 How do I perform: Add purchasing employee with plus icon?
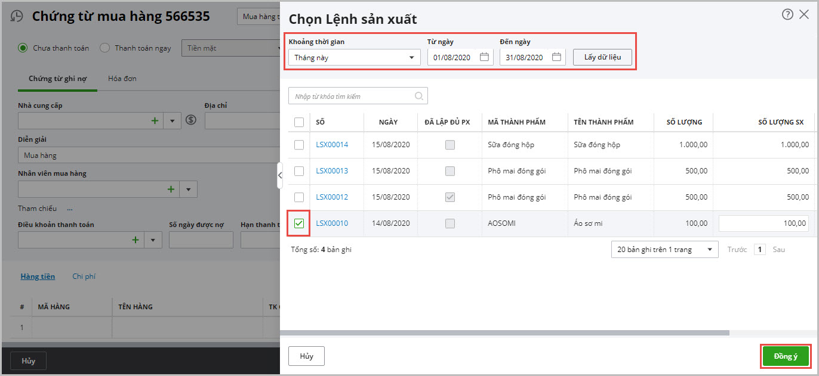(171, 189)
